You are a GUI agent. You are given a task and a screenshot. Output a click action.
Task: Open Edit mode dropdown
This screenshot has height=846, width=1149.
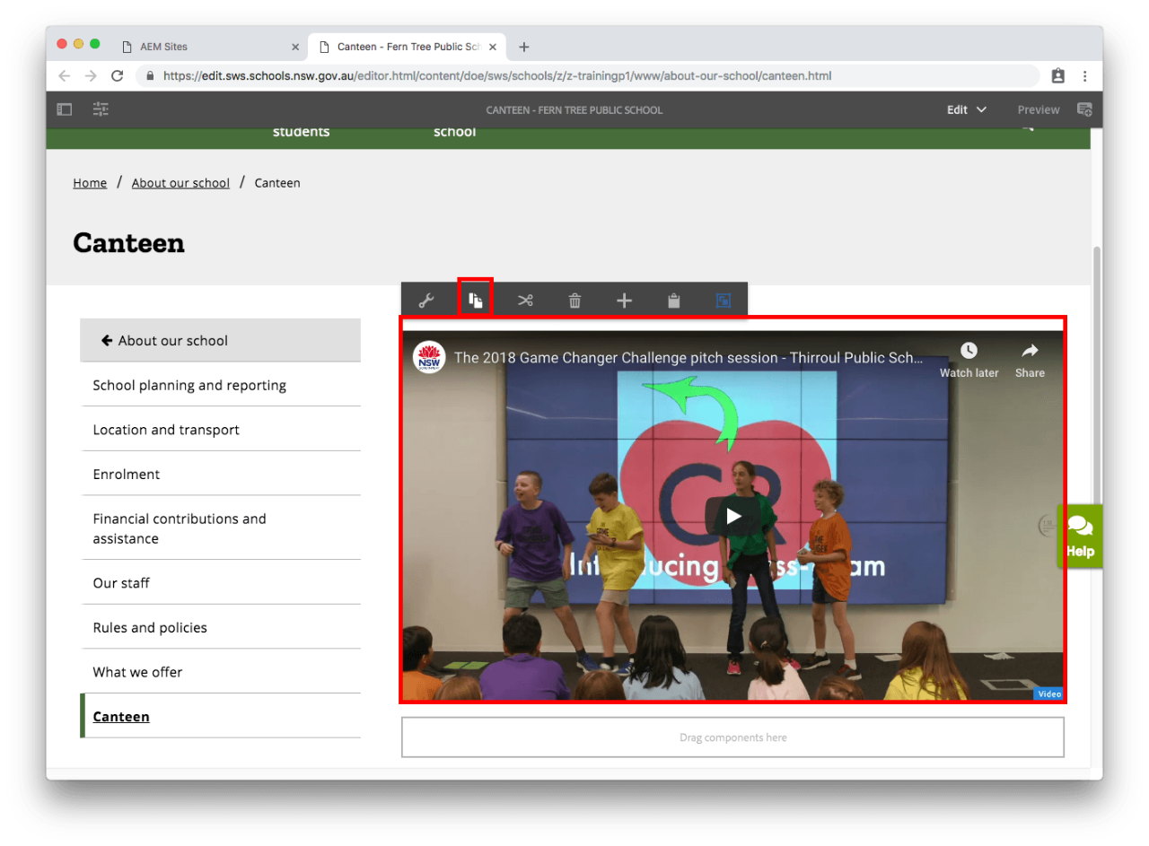(967, 109)
